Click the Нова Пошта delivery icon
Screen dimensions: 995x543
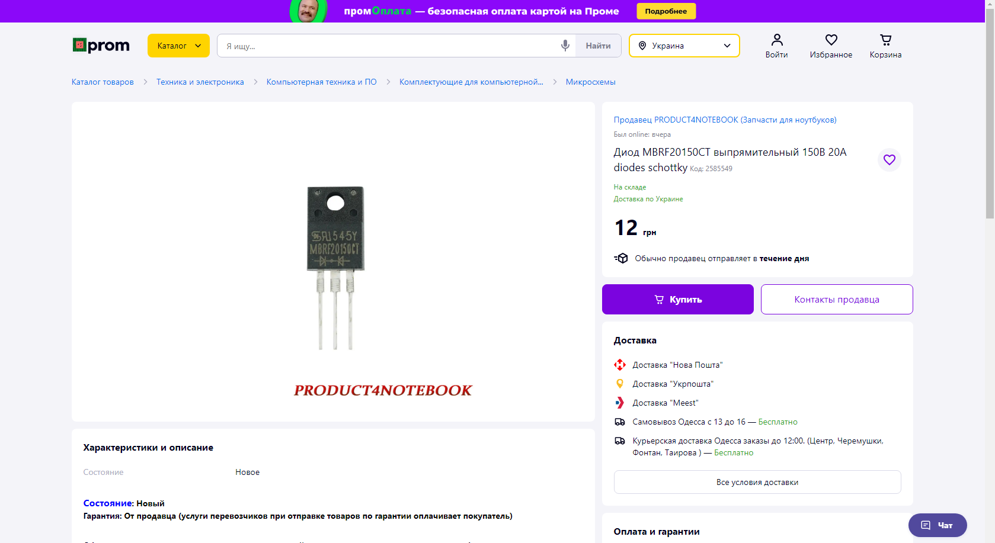pyautogui.click(x=620, y=365)
